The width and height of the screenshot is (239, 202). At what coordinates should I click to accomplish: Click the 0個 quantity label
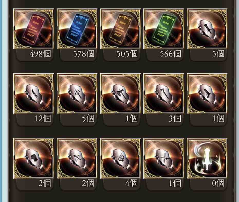pyautogui.click(x=218, y=183)
